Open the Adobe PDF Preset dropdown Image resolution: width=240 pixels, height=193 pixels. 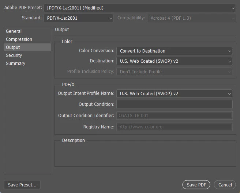tap(140, 8)
